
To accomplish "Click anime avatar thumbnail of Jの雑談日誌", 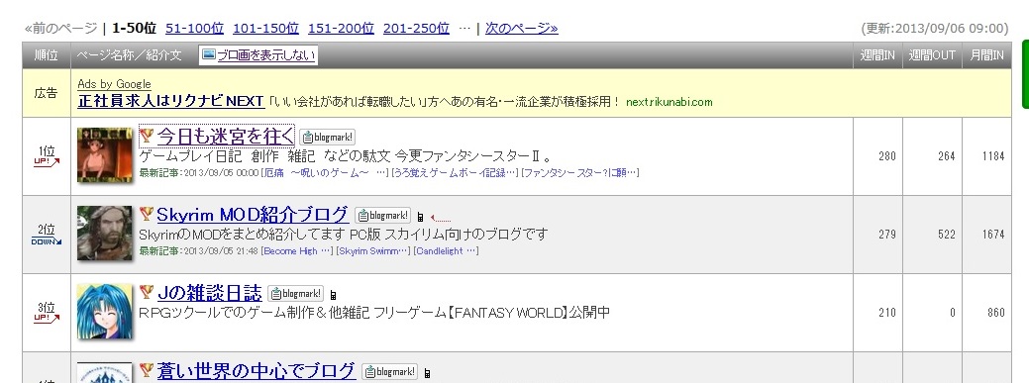I will [x=105, y=312].
